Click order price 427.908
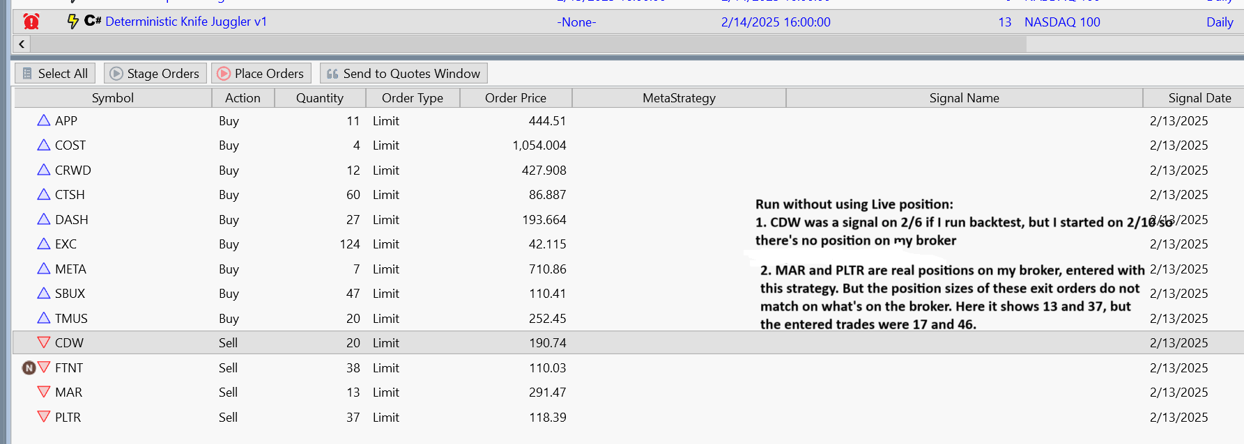The height and width of the screenshot is (444, 1244). point(544,171)
